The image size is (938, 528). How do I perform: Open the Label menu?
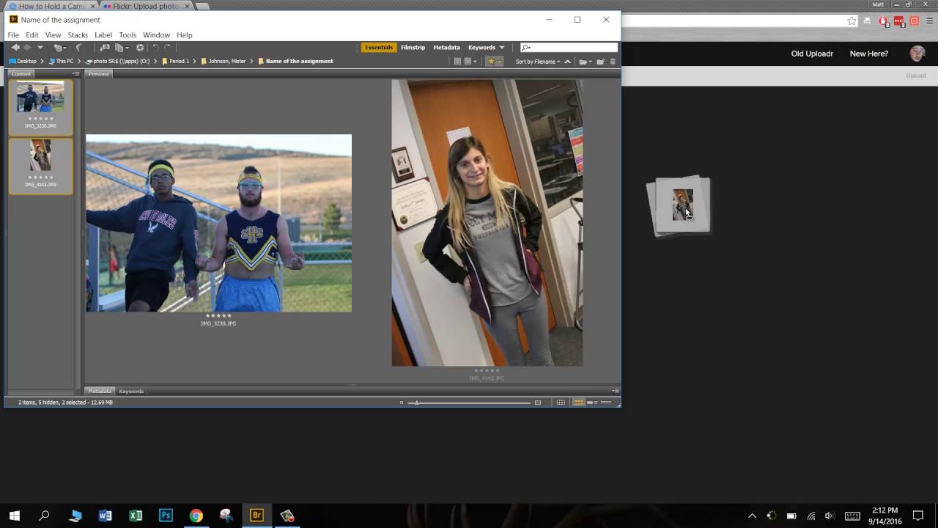coord(103,35)
